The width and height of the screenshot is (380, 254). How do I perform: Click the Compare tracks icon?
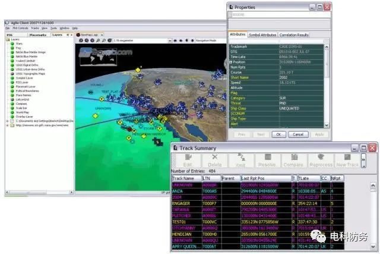pos(294,160)
